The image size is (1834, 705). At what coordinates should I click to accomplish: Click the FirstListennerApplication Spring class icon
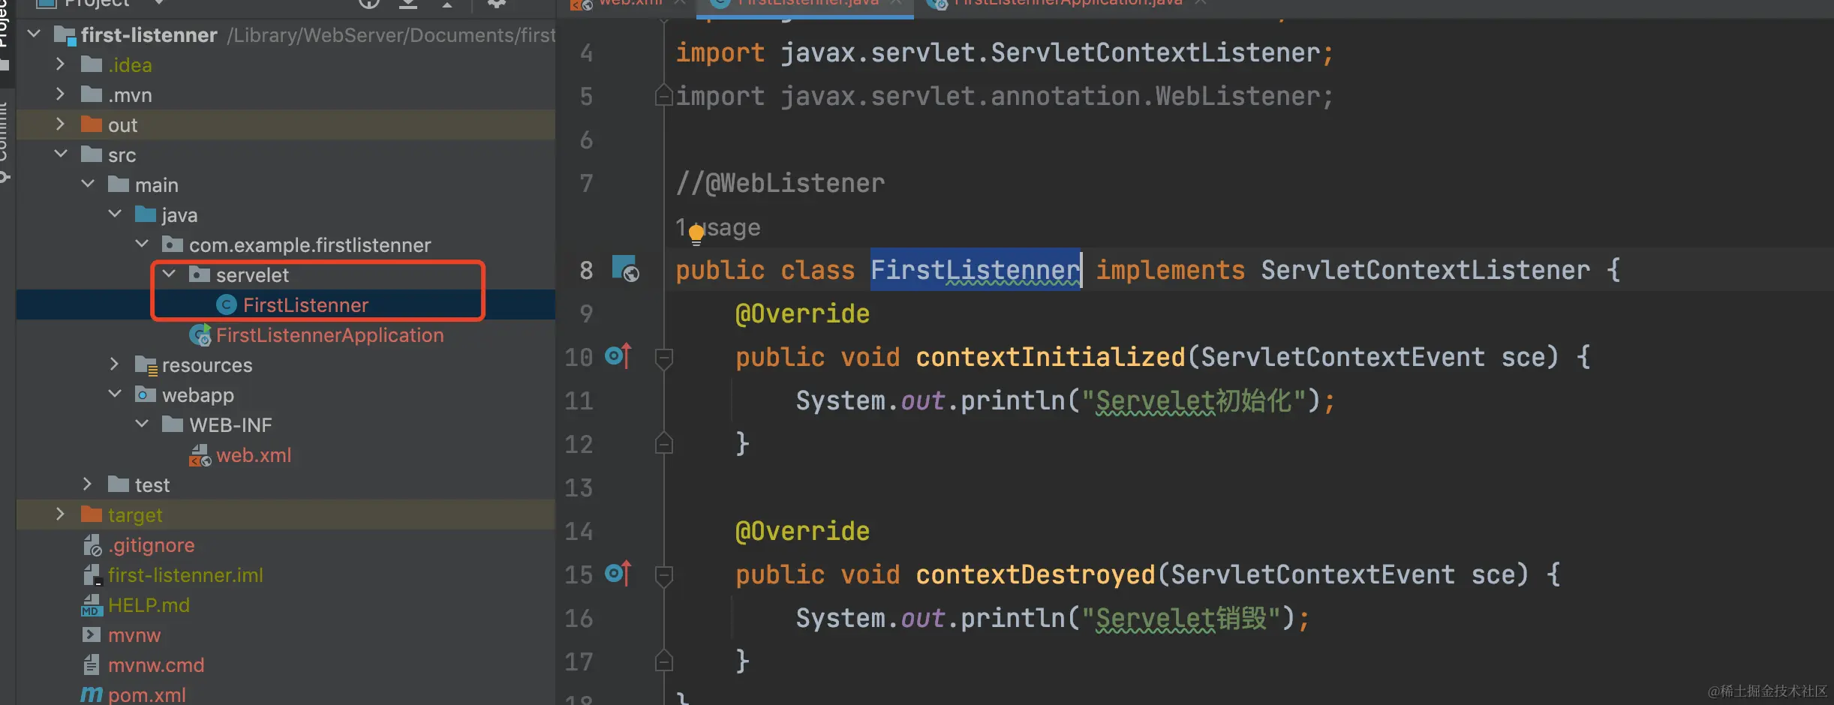pyautogui.click(x=200, y=335)
